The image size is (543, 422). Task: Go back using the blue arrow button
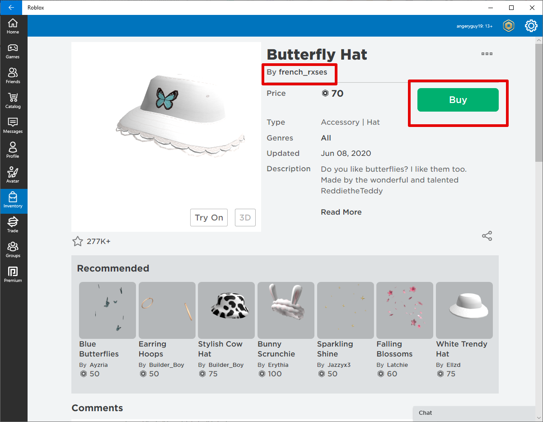(11, 7)
